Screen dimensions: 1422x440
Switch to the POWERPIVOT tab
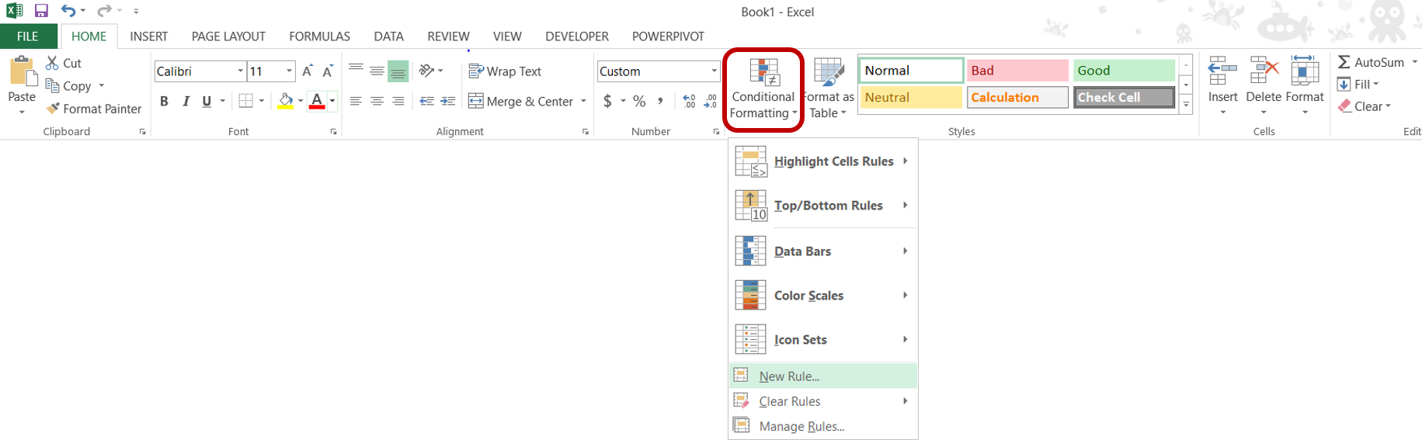(x=668, y=36)
